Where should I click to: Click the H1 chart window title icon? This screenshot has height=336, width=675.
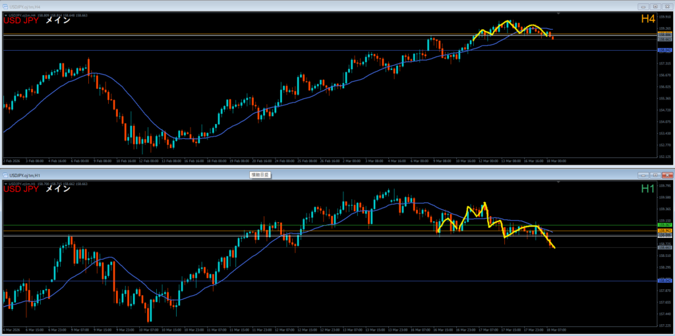coord(5,175)
